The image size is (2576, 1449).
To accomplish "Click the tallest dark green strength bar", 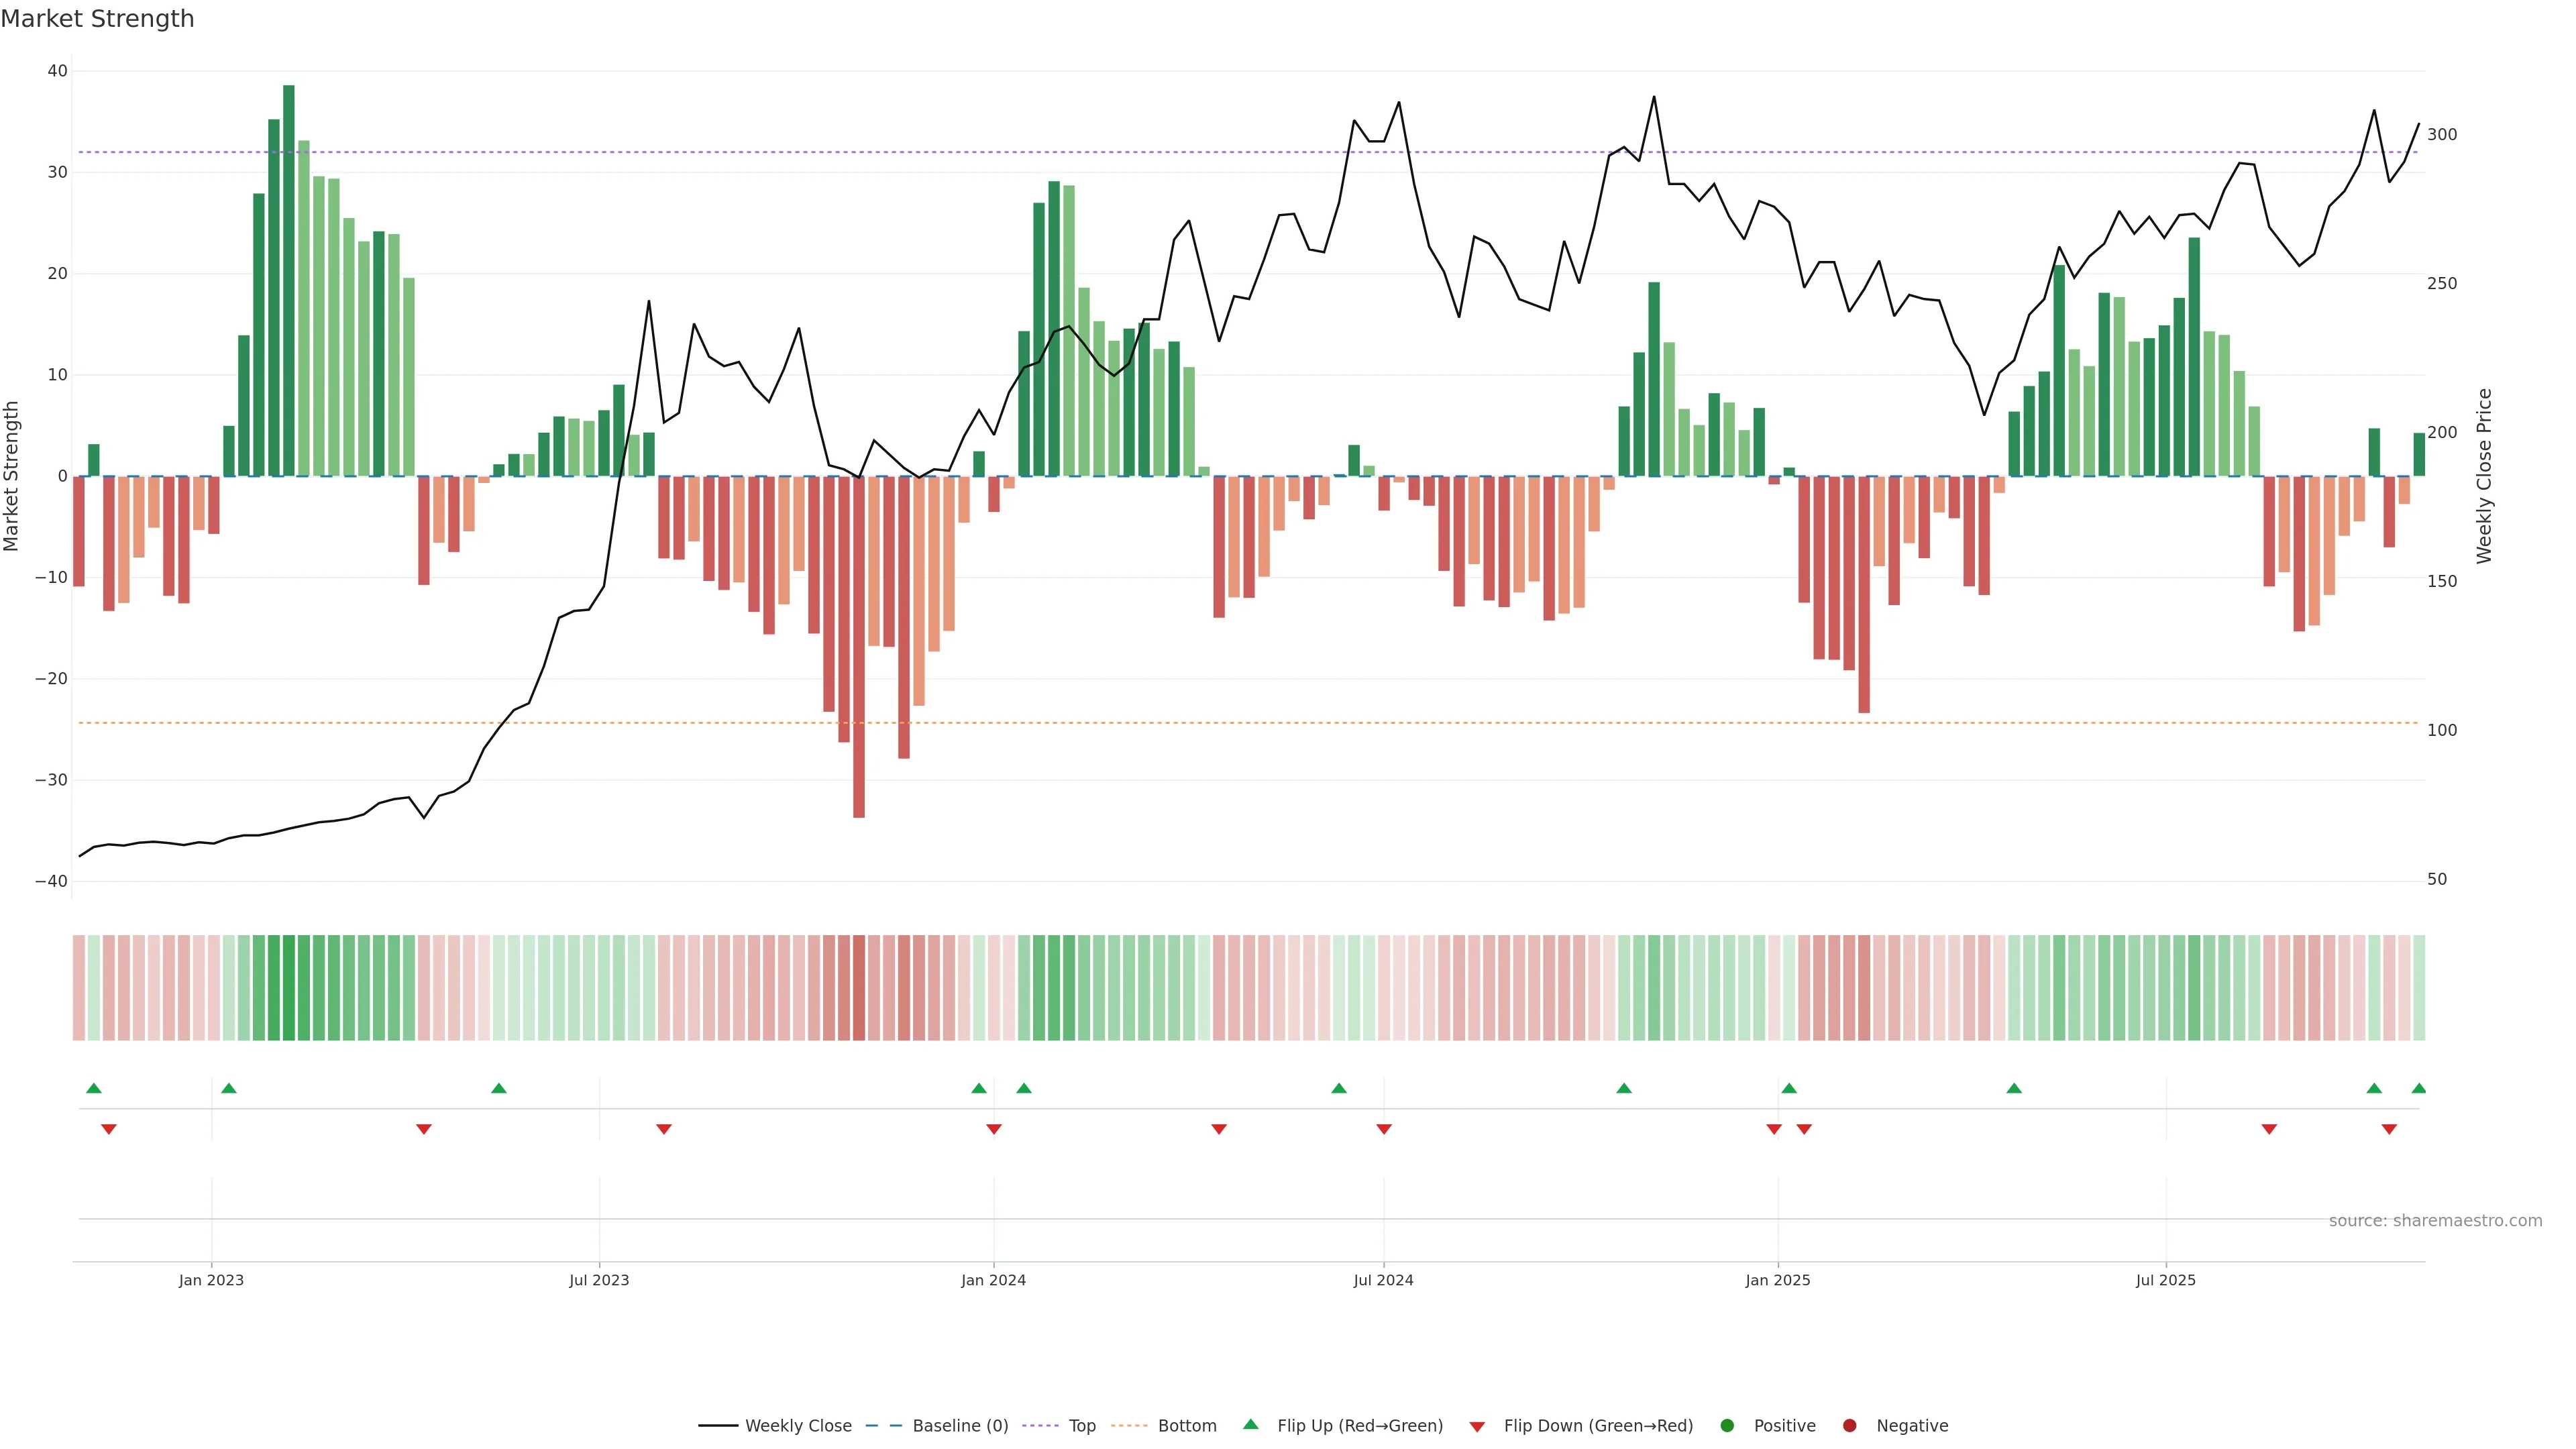I will click(x=289, y=280).
